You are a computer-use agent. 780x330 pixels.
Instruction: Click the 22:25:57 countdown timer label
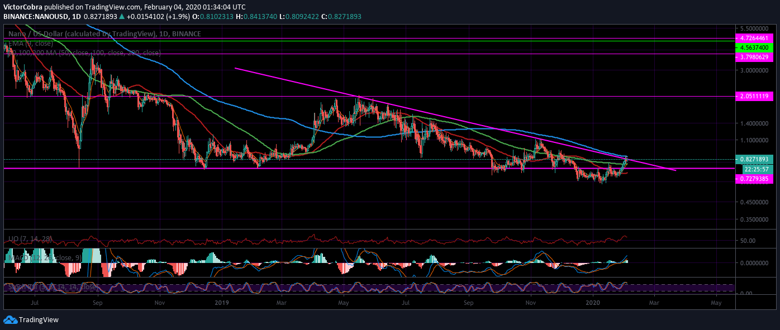pyautogui.click(x=758, y=169)
